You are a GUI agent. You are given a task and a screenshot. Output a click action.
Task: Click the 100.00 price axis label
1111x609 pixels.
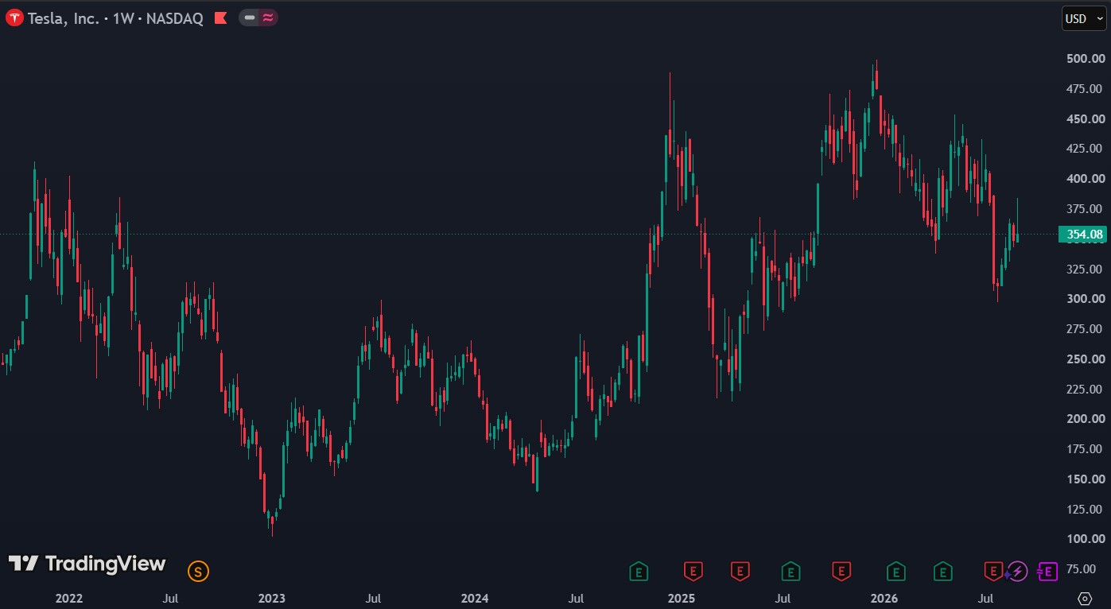coord(1086,539)
